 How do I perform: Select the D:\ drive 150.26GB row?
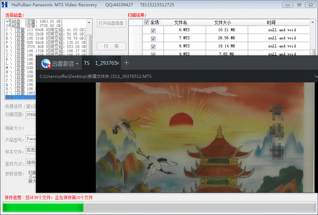pos(46,34)
